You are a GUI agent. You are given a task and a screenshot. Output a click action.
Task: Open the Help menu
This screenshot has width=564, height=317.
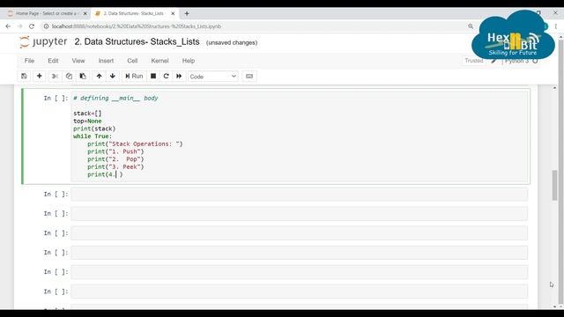pos(188,61)
